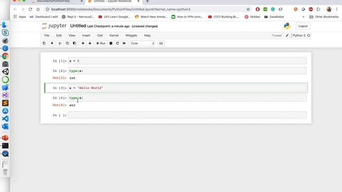Open the View menu

coord(72,36)
